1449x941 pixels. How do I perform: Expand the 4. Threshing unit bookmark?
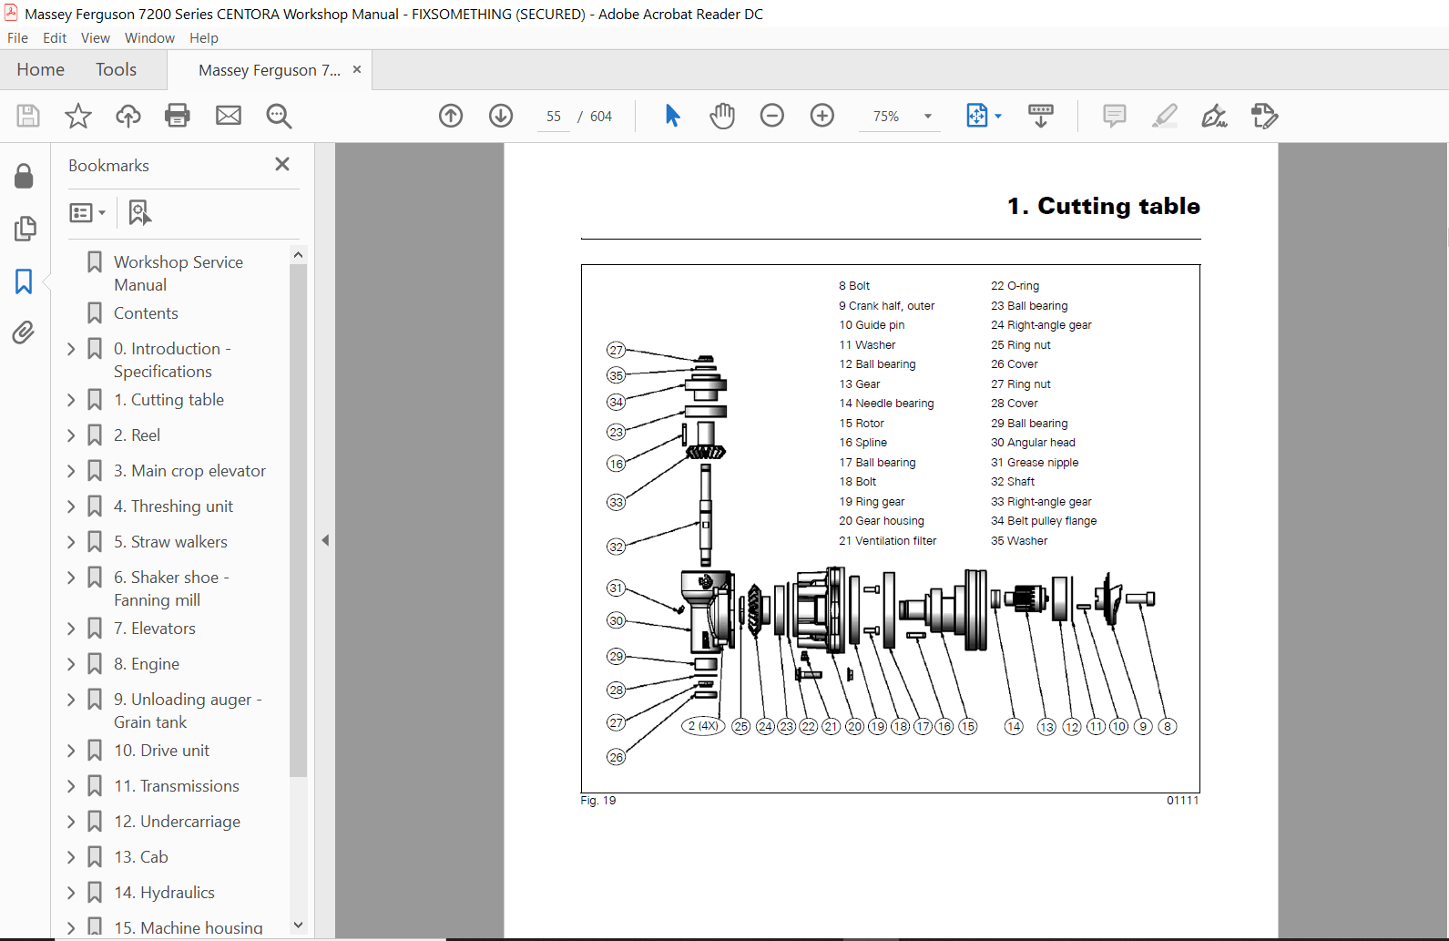(x=71, y=506)
